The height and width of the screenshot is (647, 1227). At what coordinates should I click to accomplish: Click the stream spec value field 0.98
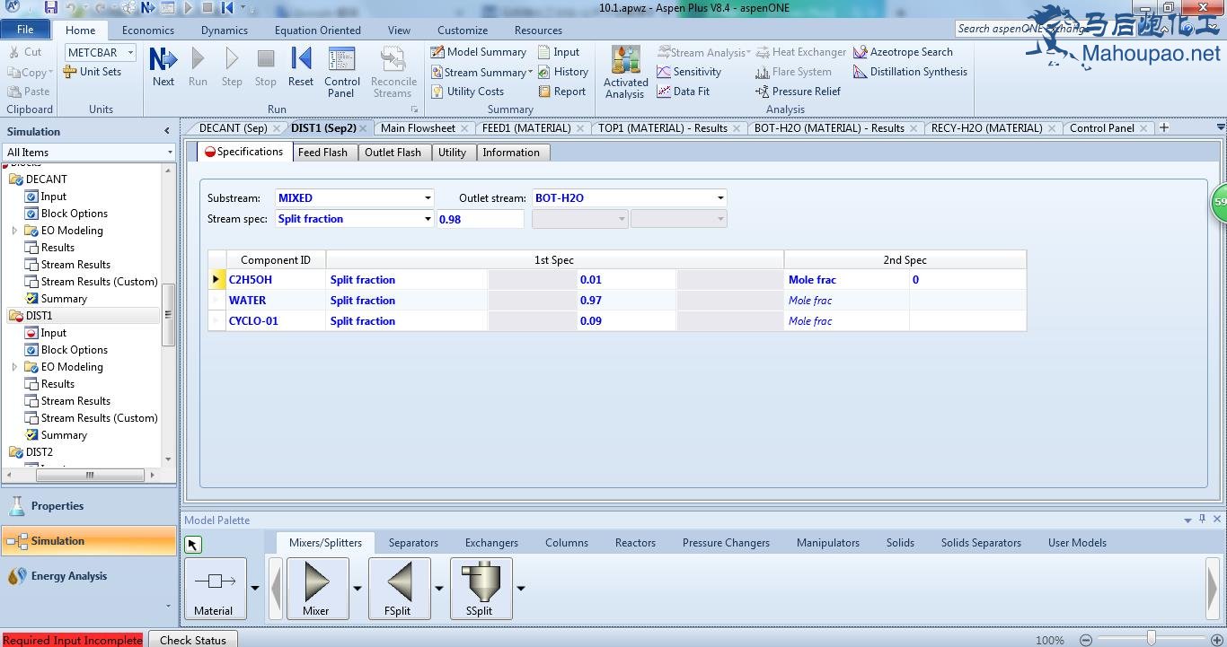pos(480,219)
